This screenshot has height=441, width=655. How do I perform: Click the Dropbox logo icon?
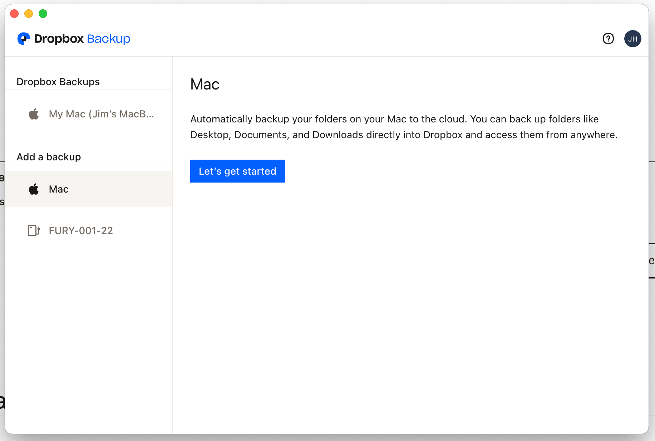coord(24,39)
